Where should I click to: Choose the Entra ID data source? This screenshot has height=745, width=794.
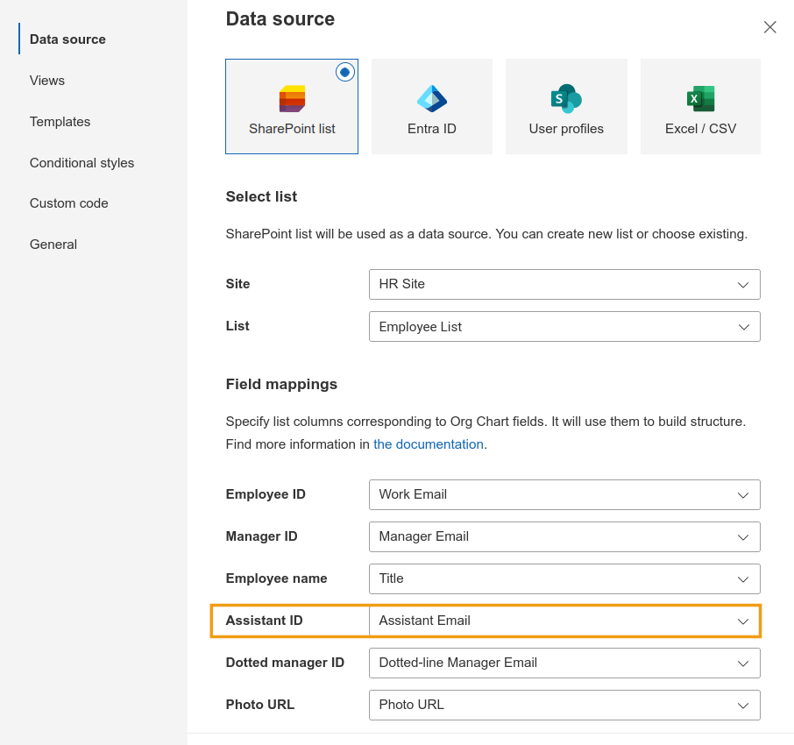click(x=432, y=106)
